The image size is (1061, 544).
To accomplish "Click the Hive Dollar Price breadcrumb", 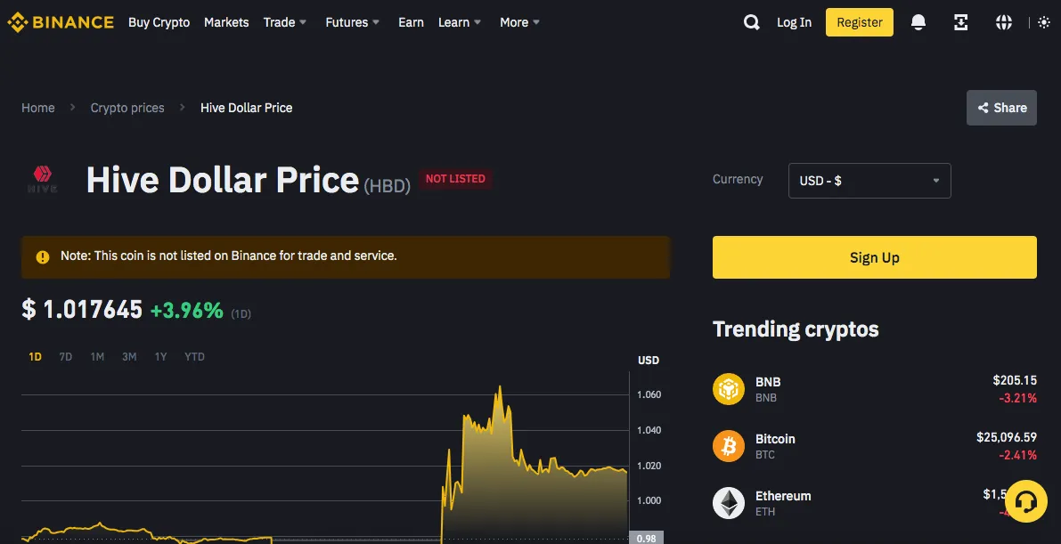I will pos(246,108).
